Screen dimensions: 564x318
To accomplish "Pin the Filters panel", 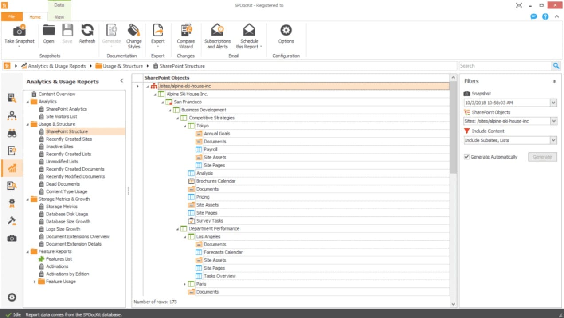I will 554,82.
